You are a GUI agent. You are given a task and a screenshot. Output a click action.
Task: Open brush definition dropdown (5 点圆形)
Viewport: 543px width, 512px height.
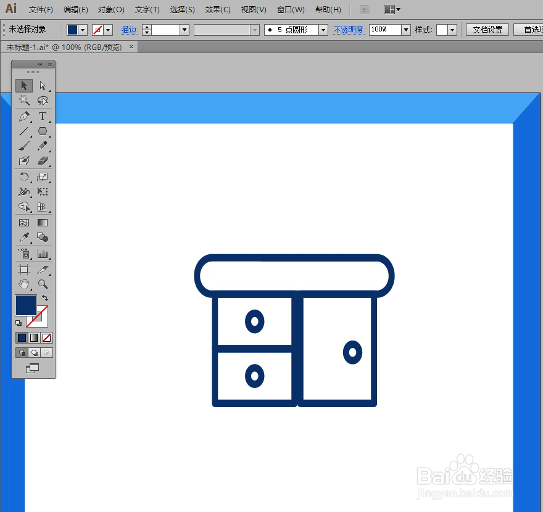click(323, 30)
